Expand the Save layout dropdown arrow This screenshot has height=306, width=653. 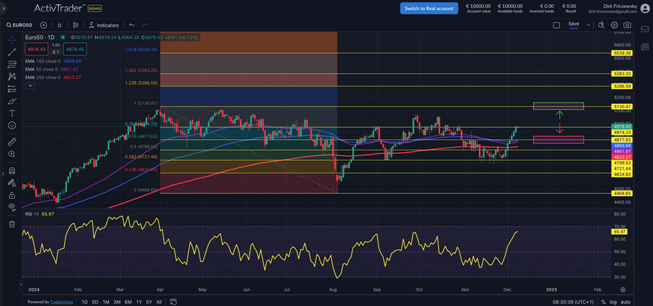(x=589, y=25)
